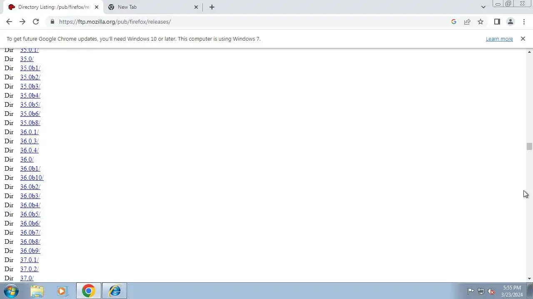This screenshot has height=299, width=533.
Task: Close the New Tab tab
Action: [x=197, y=7]
